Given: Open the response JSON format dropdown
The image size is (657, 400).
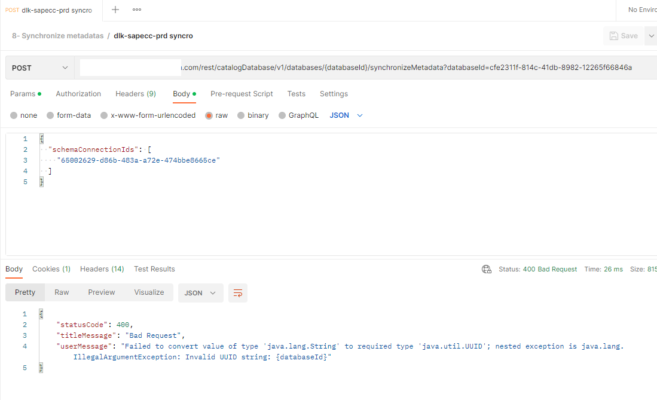Looking at the screenshot, I should tap(200, 292).
